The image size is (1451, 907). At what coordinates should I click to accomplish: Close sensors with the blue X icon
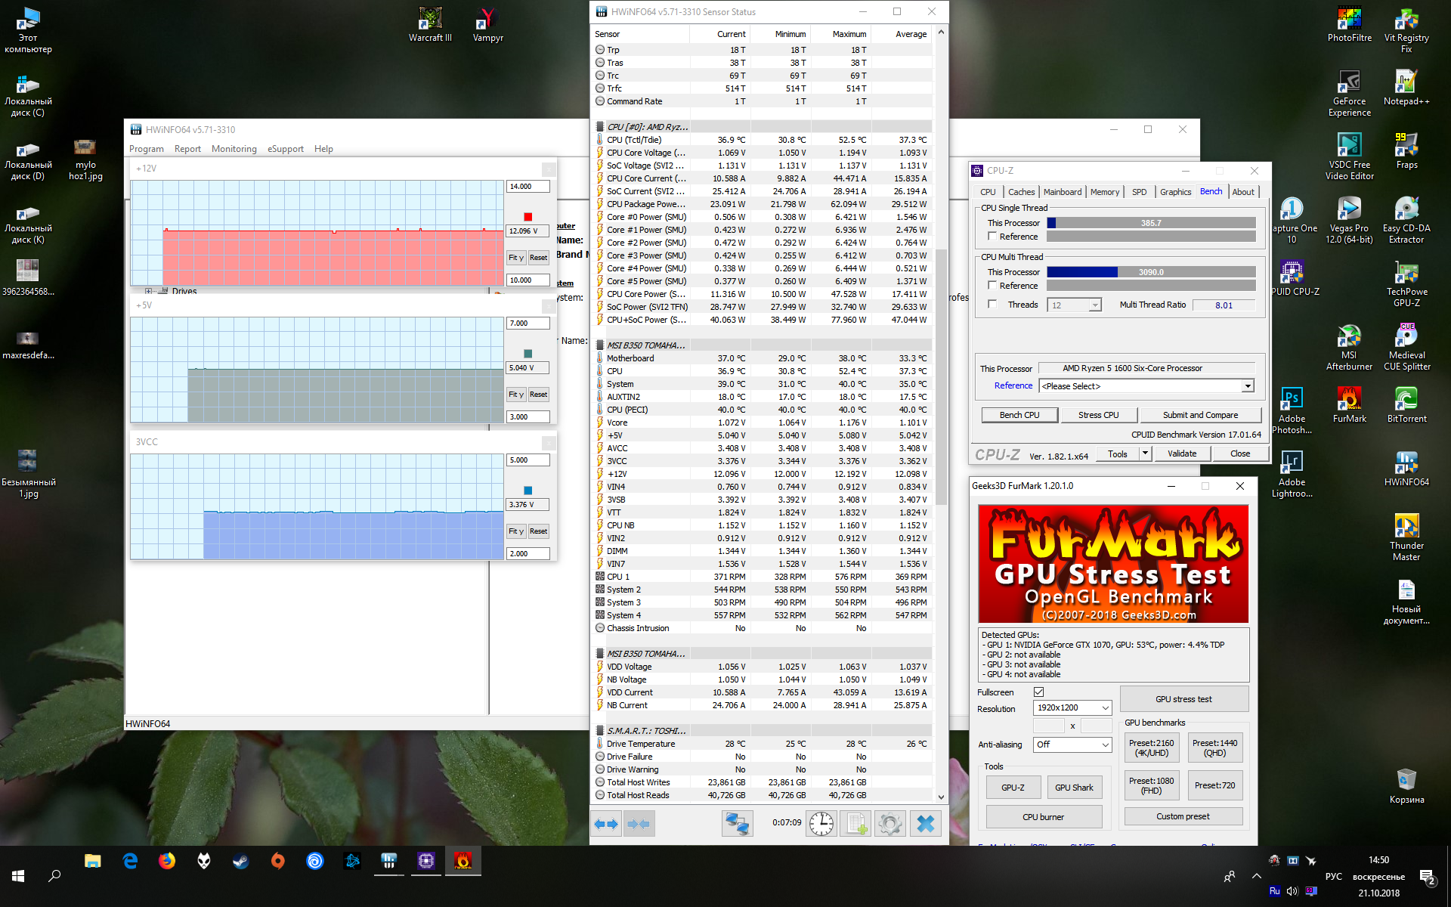[926, 824]
